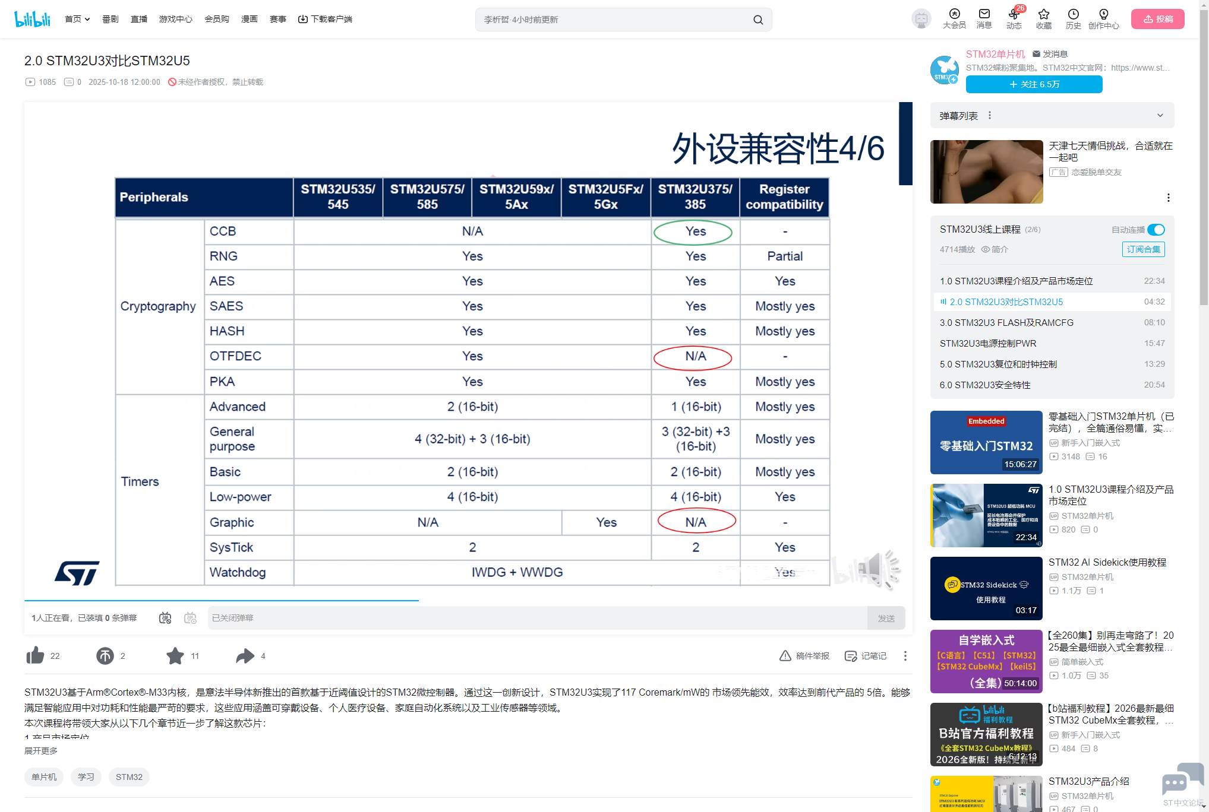Select current 2.0 STM32U3对比STM32U5 episode

[1052, 302]
